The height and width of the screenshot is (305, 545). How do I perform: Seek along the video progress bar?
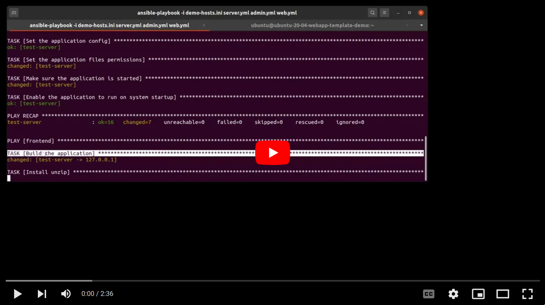coord(272,281)
